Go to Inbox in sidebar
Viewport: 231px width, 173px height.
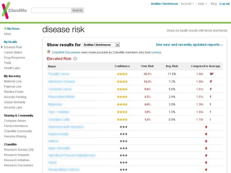(x=8, y=34)
